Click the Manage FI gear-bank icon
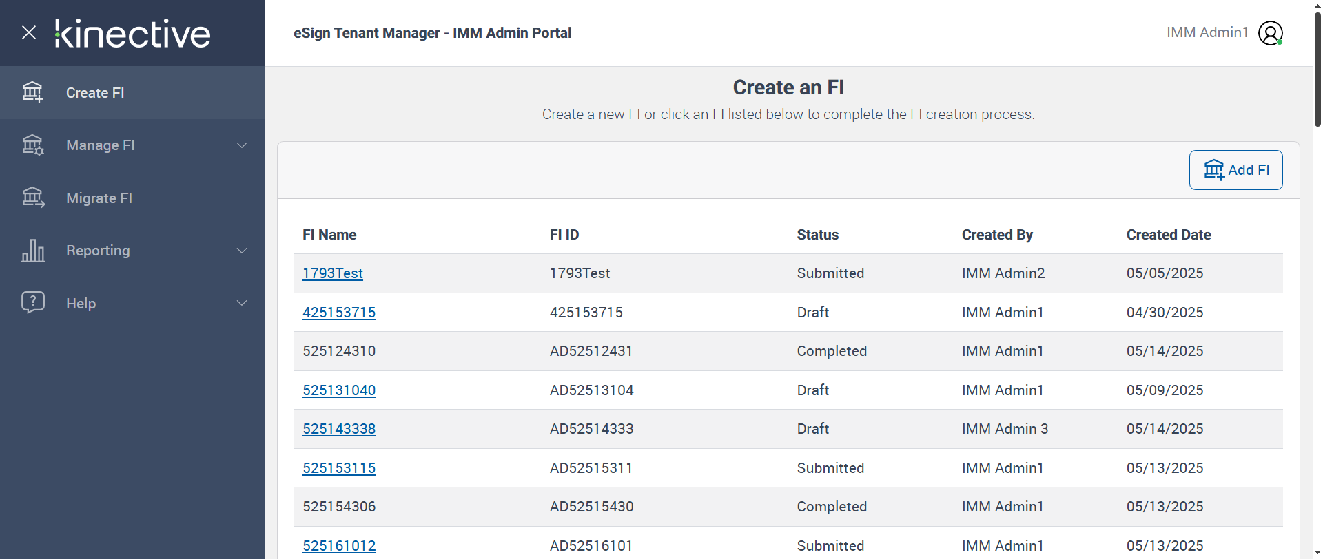 [x=32, y=145]
